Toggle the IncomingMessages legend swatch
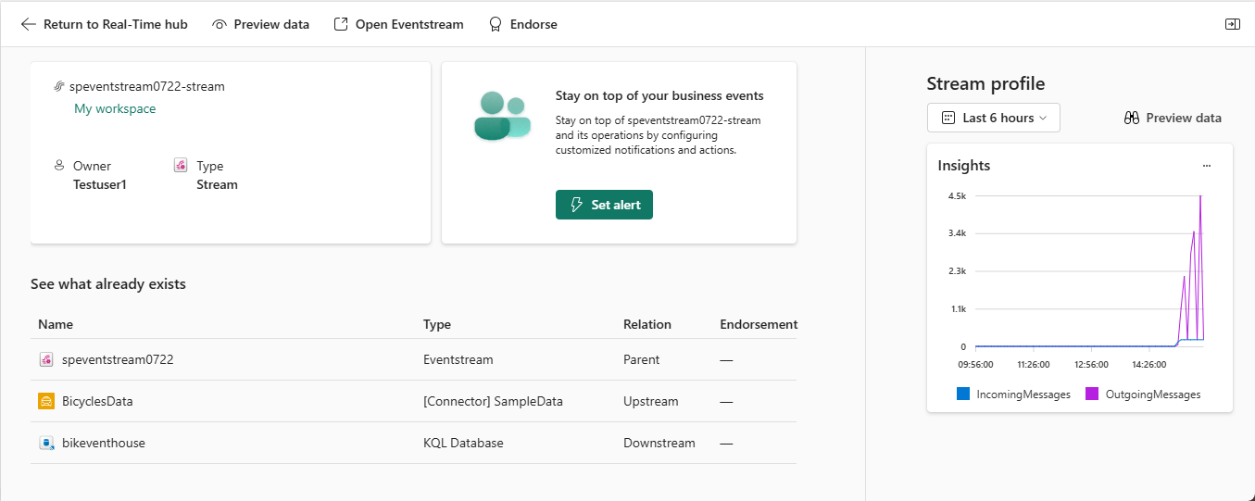This screenshot has width=1255, height=501. tap(963, 395)
